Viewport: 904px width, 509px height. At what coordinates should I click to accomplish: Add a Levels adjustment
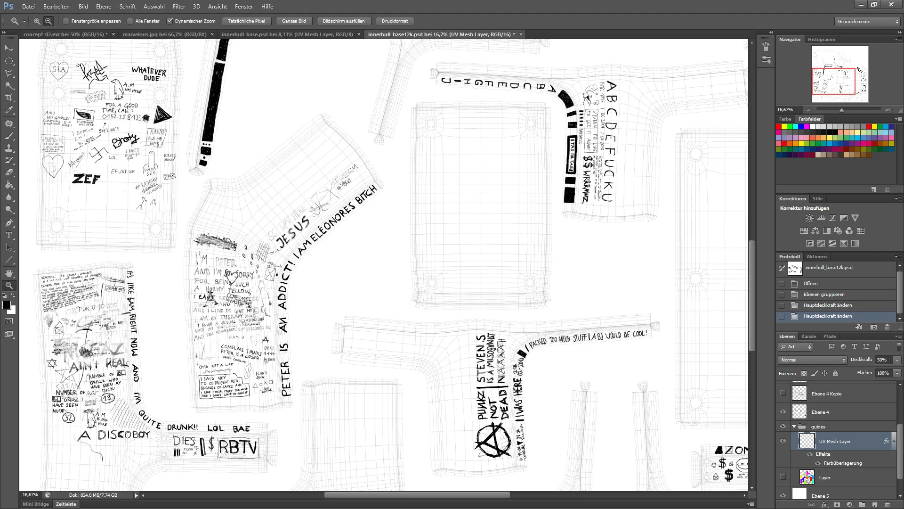point(821,218)
